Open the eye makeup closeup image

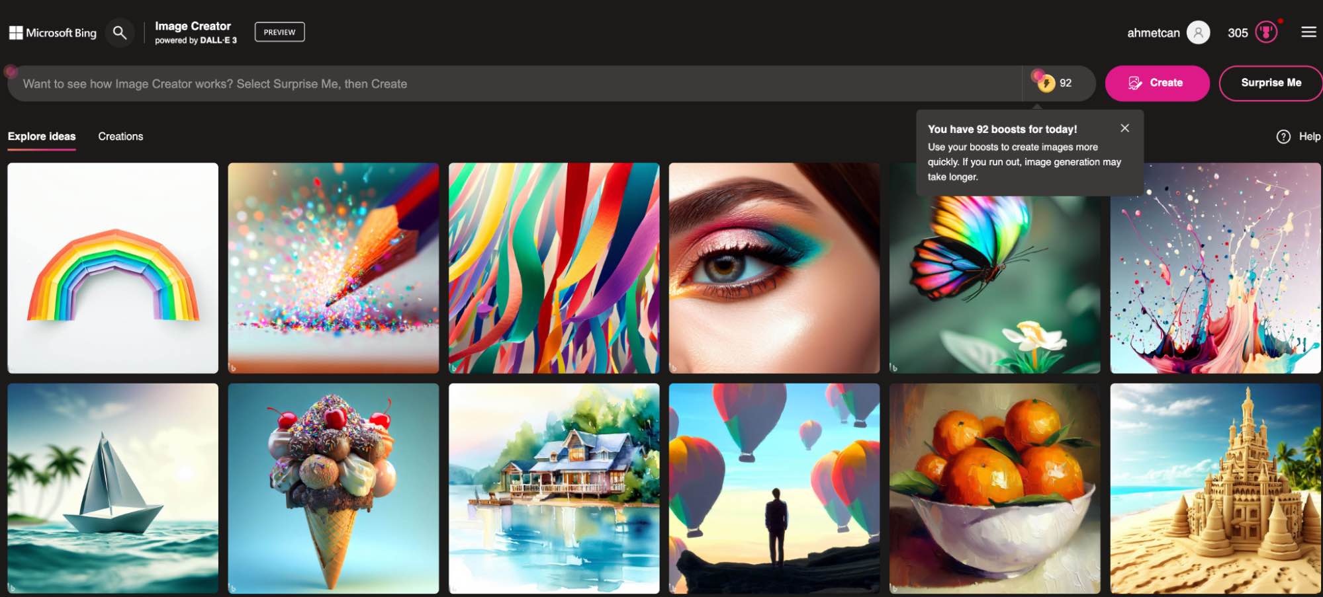point(774,268)
